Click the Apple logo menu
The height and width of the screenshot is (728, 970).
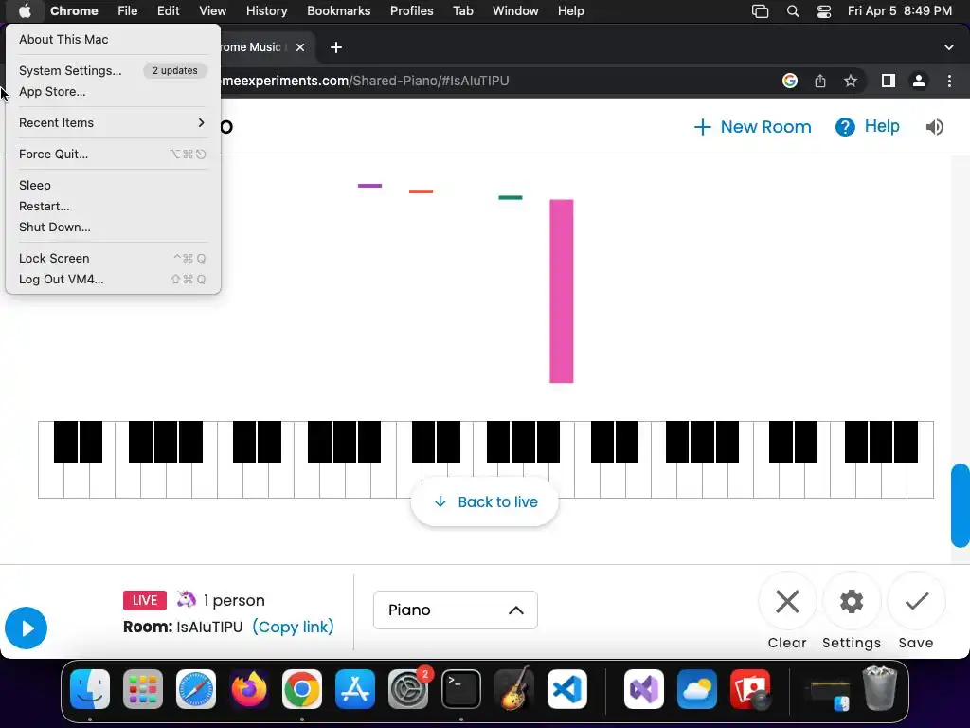25,11
